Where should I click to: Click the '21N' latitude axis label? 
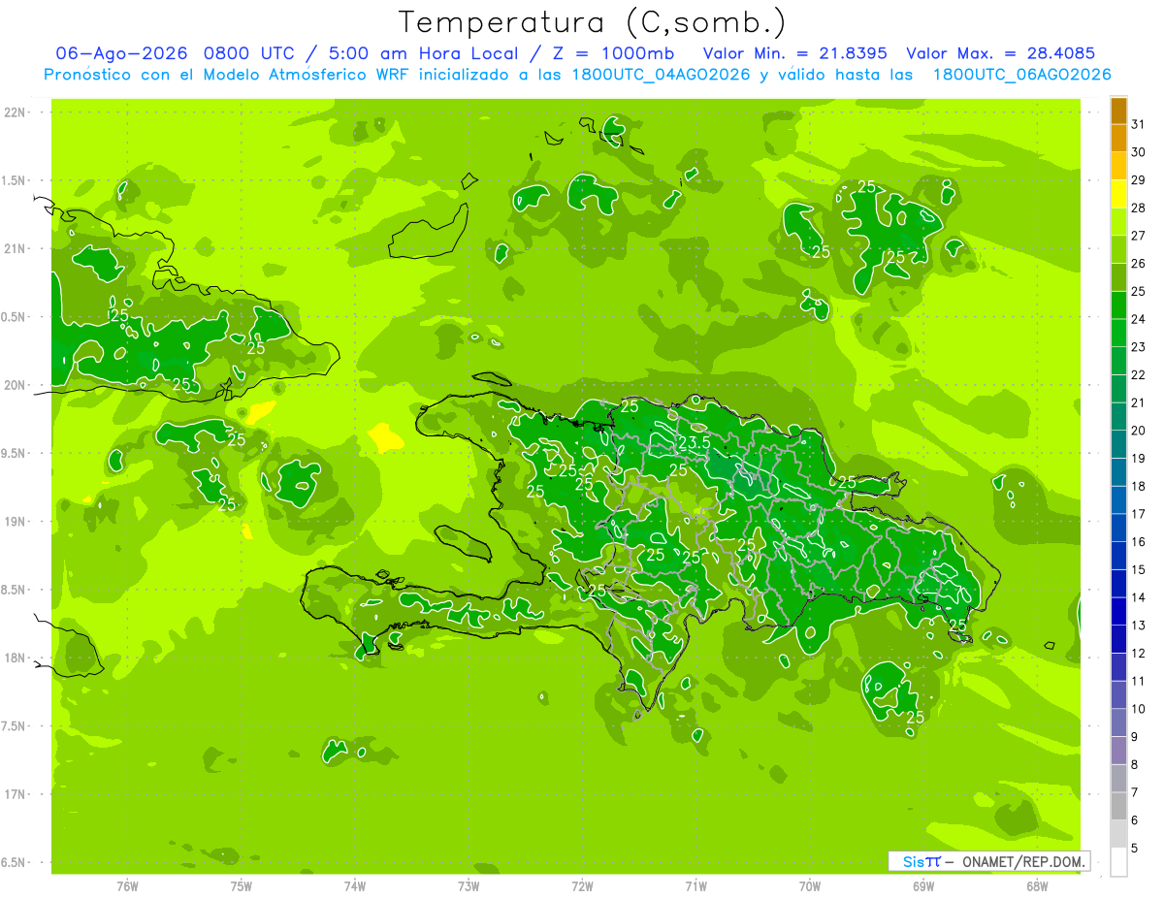pos(16,248)
